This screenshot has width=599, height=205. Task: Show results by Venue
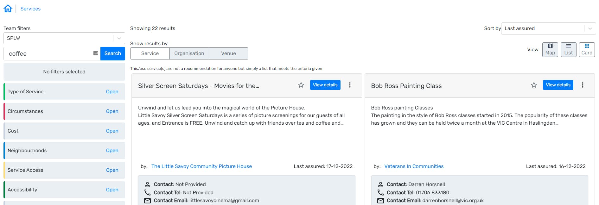pyautogui.click(x=228, y=53)
